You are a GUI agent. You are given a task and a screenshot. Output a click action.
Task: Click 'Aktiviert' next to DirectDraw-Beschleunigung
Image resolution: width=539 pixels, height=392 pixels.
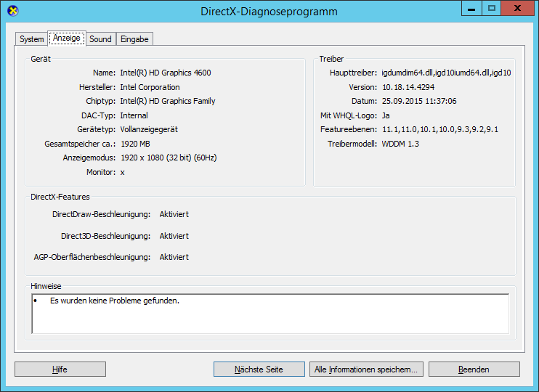174,214
